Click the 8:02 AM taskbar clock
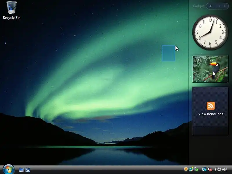Screen dimensions: 232x174 pos(221,169)
